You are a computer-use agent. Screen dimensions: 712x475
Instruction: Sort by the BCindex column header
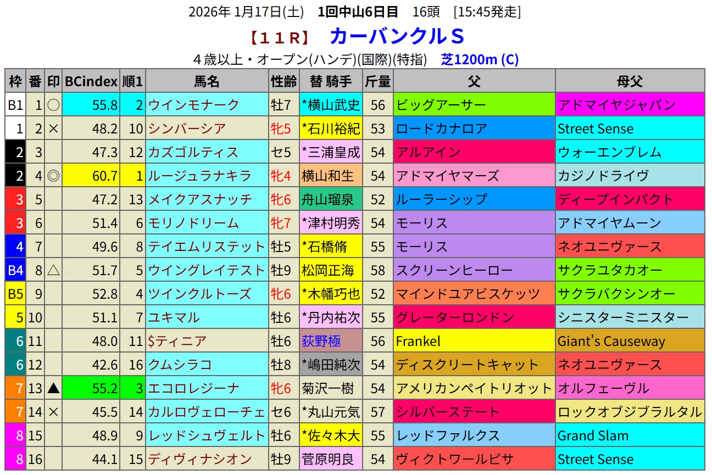(x=91, y=81)
